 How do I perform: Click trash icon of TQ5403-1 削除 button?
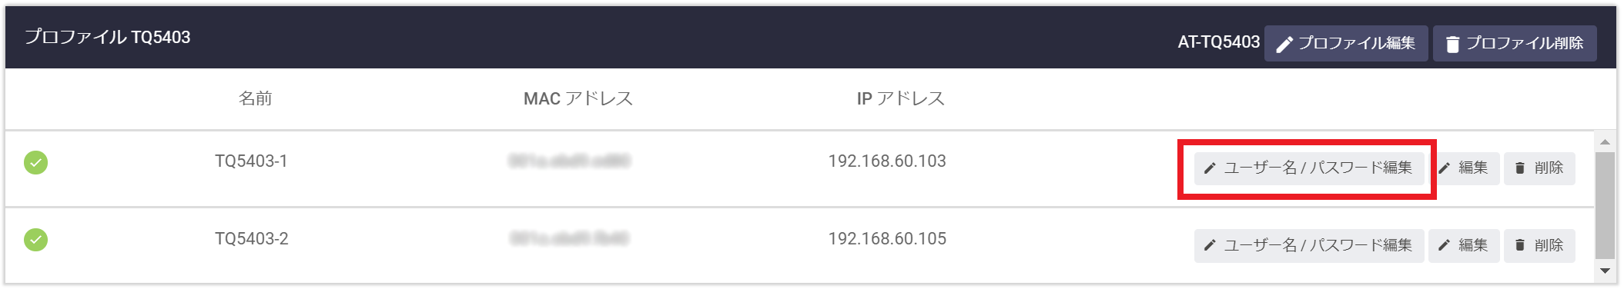[1519, 168]
